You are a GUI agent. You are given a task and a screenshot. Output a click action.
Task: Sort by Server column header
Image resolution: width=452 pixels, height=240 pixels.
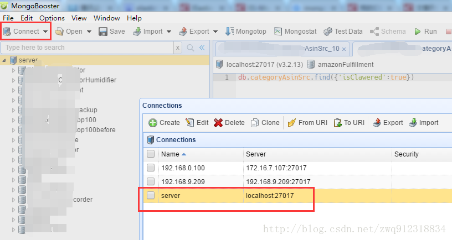click(317, 154)
